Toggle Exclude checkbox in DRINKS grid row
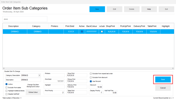 click(x=102, y=31)
